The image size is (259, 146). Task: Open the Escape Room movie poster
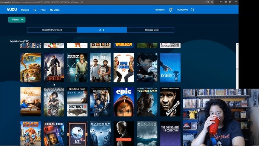[x=54, y=134]
